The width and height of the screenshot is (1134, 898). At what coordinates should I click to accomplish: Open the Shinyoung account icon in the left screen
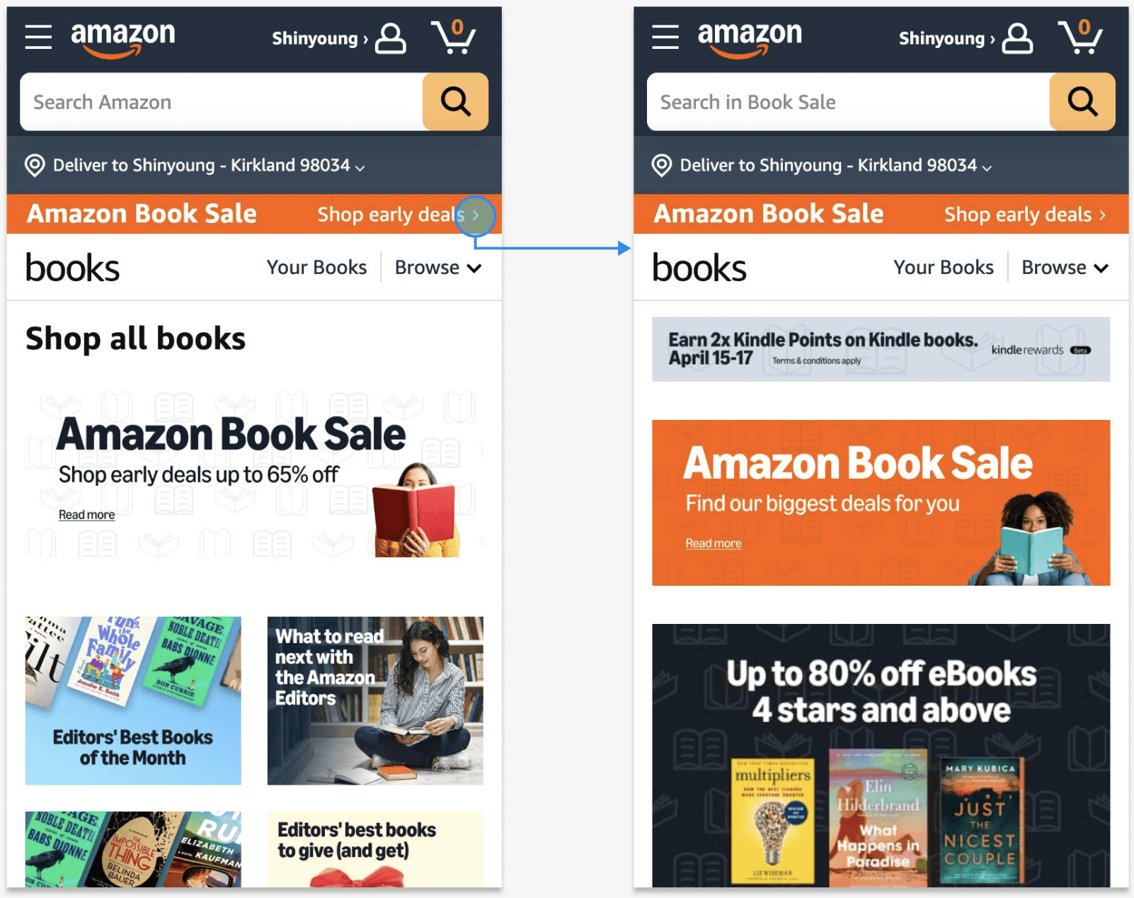tap(390, 38)
